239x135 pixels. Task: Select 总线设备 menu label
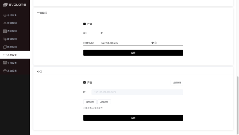[12, 15]
